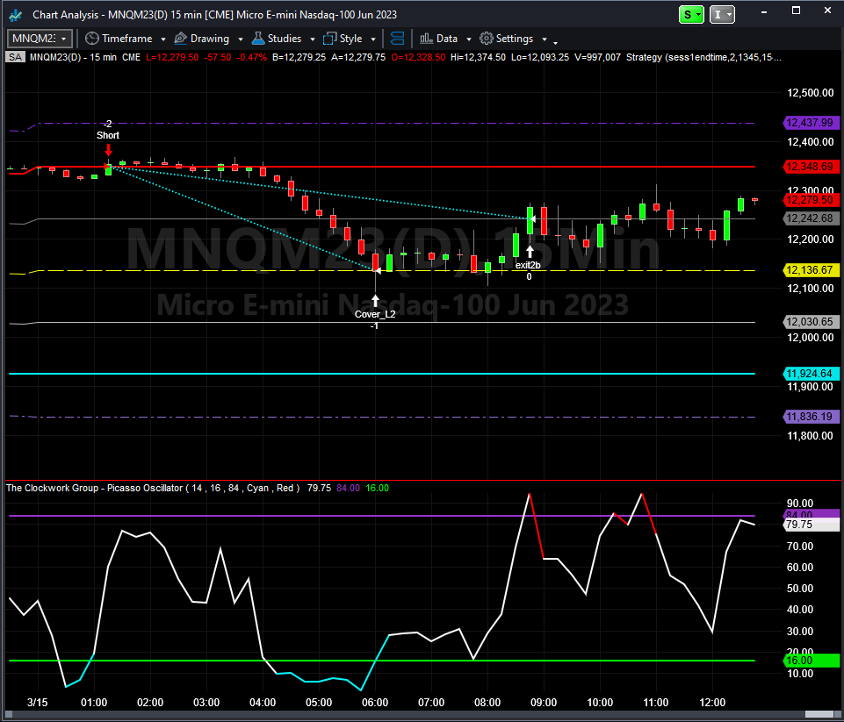The width and height of the screenshot is (844, 722).
Task: Click the Strategy status text
Action: pyautogui.click(x=704, y=57)
